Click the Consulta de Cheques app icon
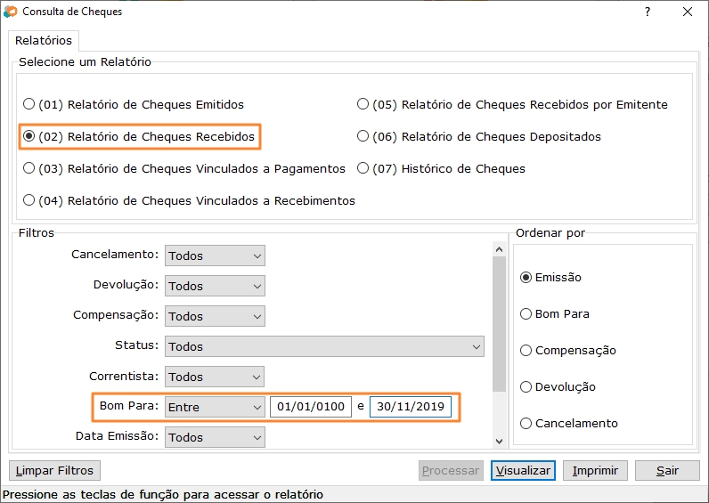 tap(10, 12)
